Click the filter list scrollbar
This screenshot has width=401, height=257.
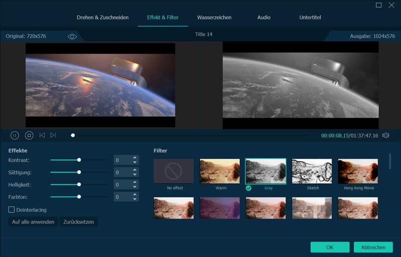(x=390, y=161)
